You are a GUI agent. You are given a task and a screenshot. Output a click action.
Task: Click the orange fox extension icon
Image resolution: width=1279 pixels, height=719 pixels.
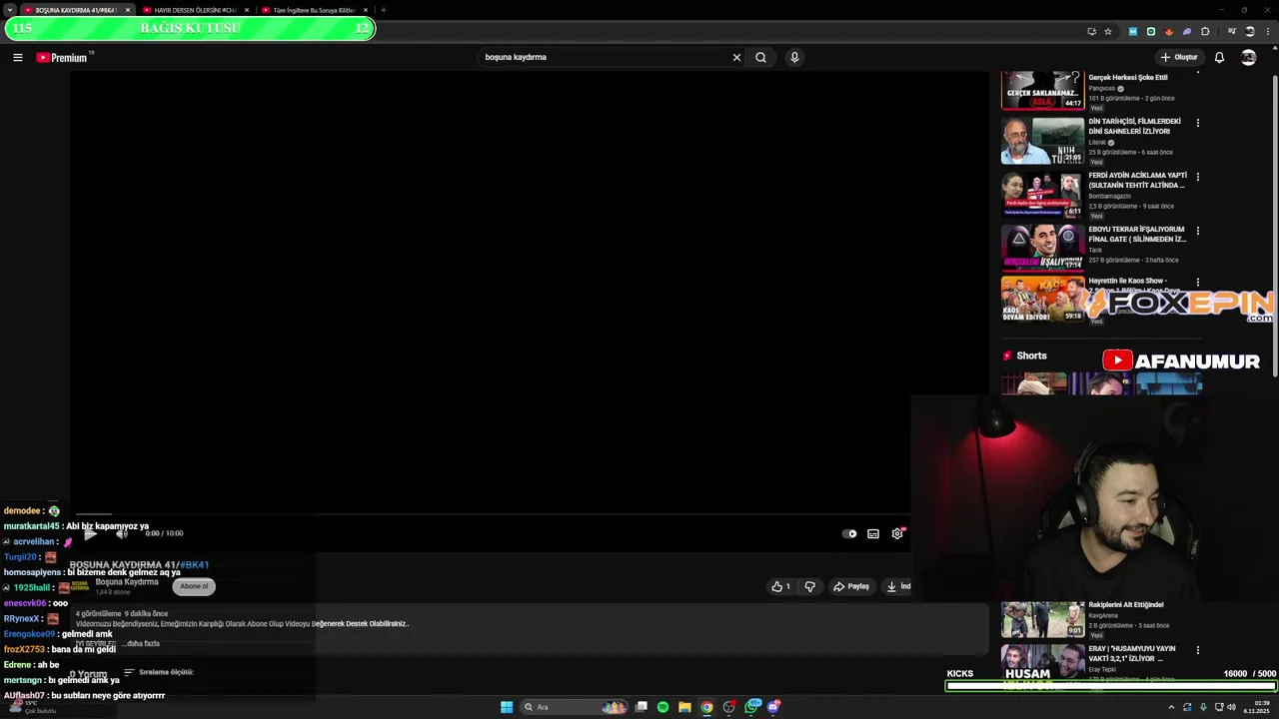pyautogui.click(x=1169, y=31)
